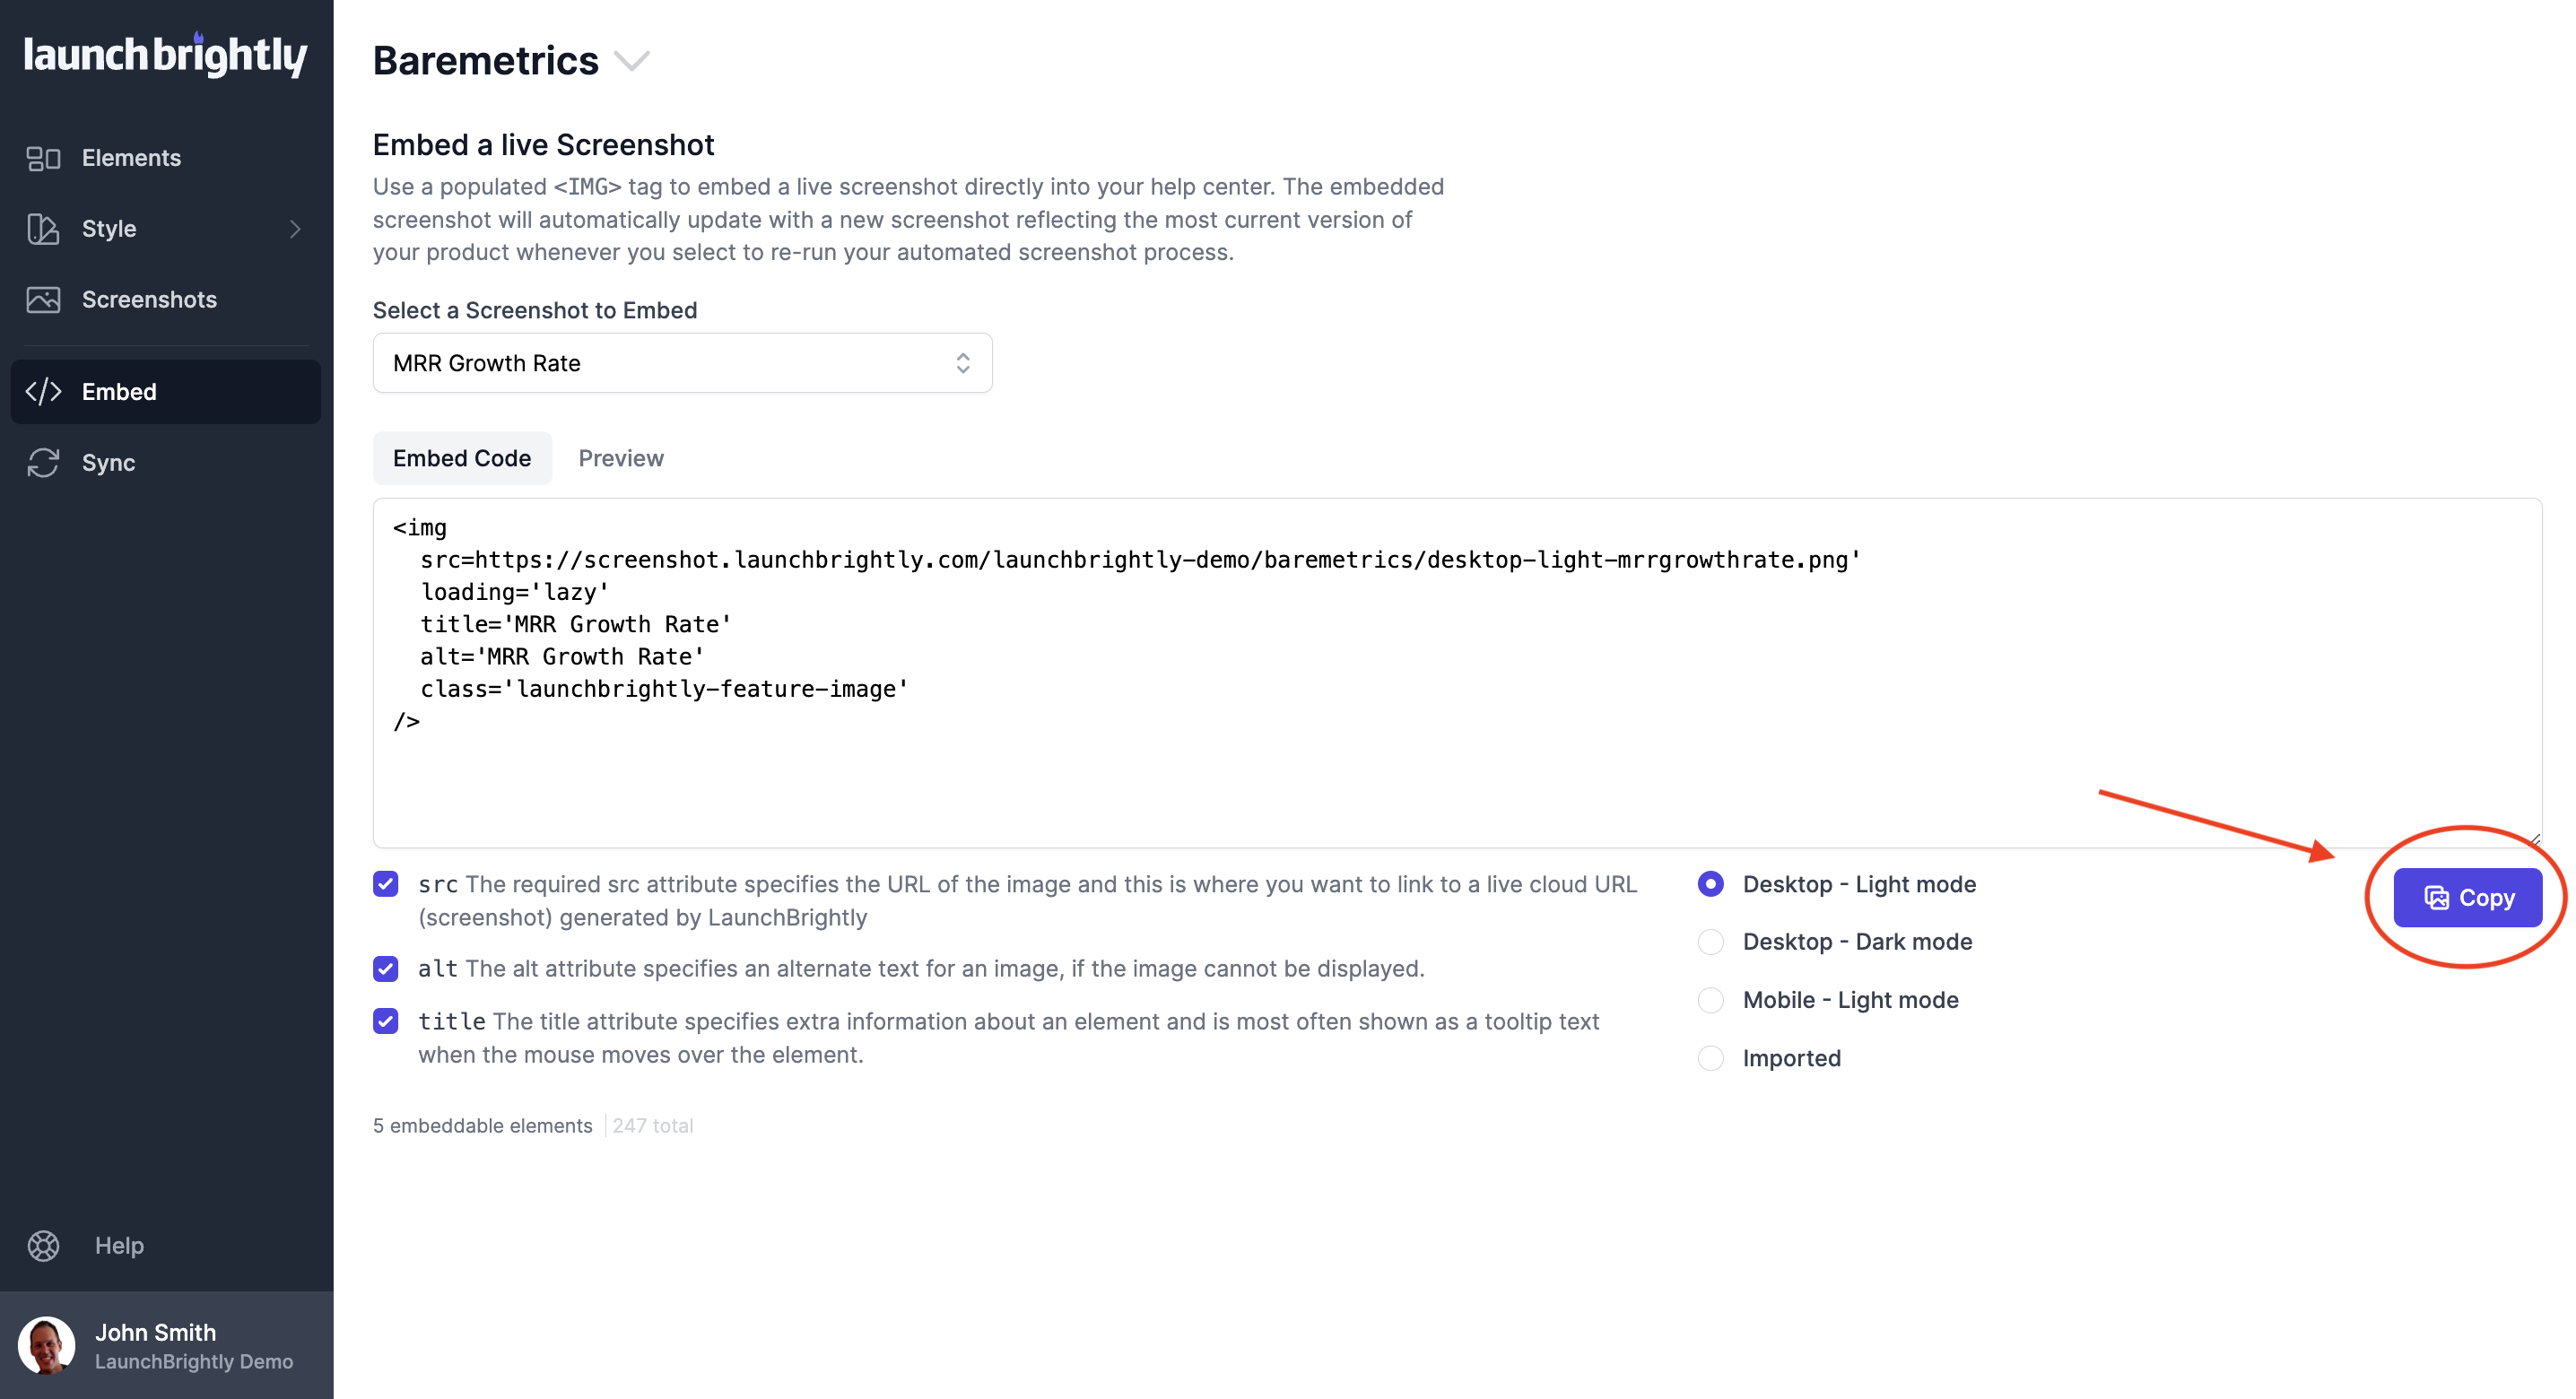Viewport: 2576px width, 1399px height.
Task: Select the Embed Code tab
Action: pos(461,458)
